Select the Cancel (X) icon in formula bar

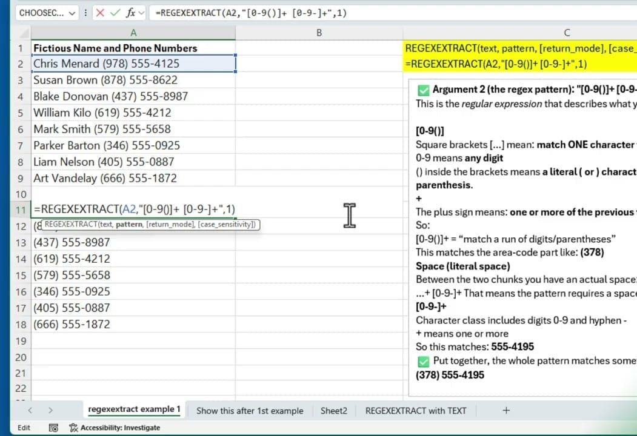(100, 12)
